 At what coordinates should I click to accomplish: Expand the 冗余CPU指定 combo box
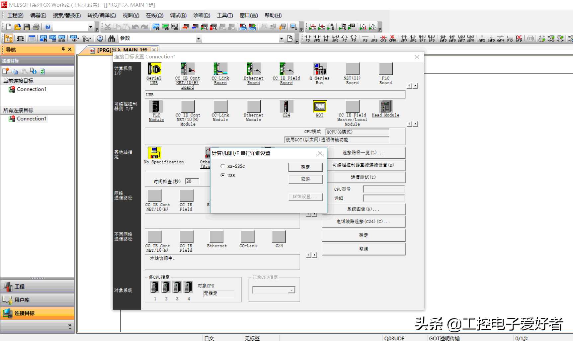(x=291, y=290)
